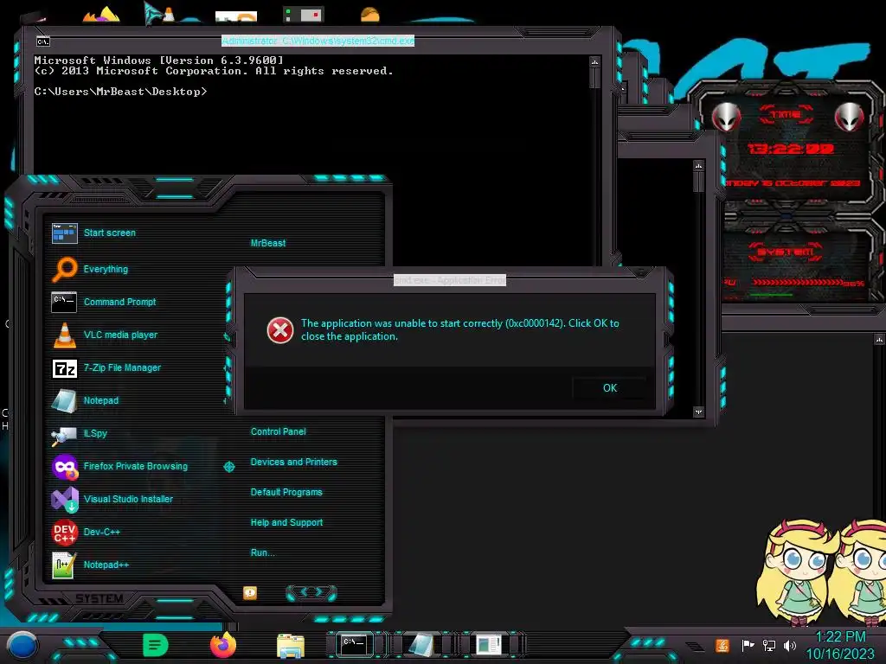The image size is (886, 664).
Task: Click the Start orb on the taskbar
Action: click(22, 646)
